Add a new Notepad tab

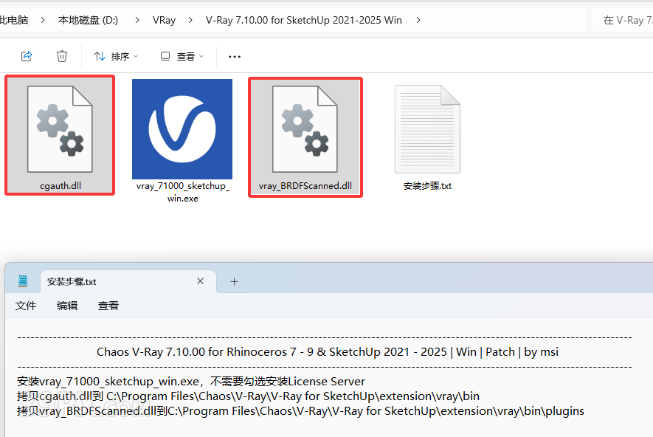234,281
